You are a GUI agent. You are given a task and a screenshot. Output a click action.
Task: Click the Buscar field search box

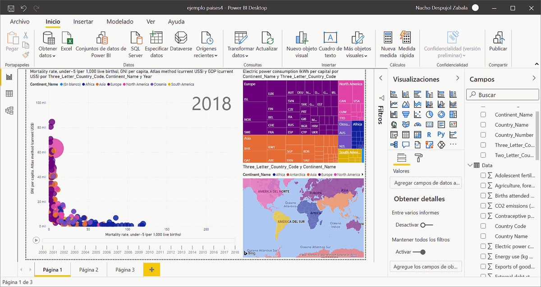click(503, 95)
